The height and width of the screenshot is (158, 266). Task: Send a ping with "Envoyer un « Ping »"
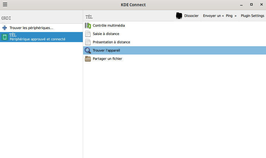[220, 16]
